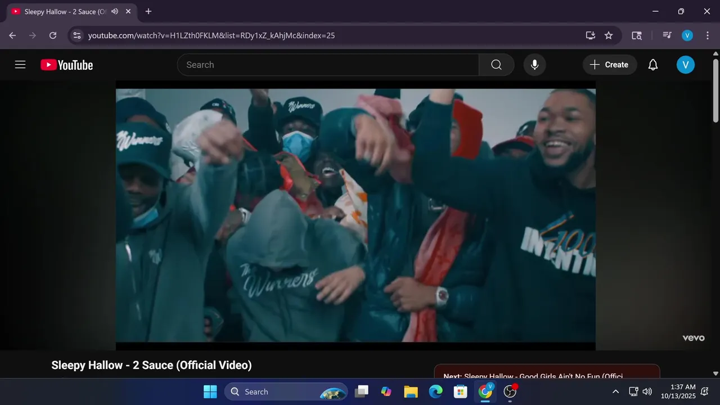This screenshot has width=720, height=405.
Task: Open notification center icon in tray
Action: click(705, 391)
